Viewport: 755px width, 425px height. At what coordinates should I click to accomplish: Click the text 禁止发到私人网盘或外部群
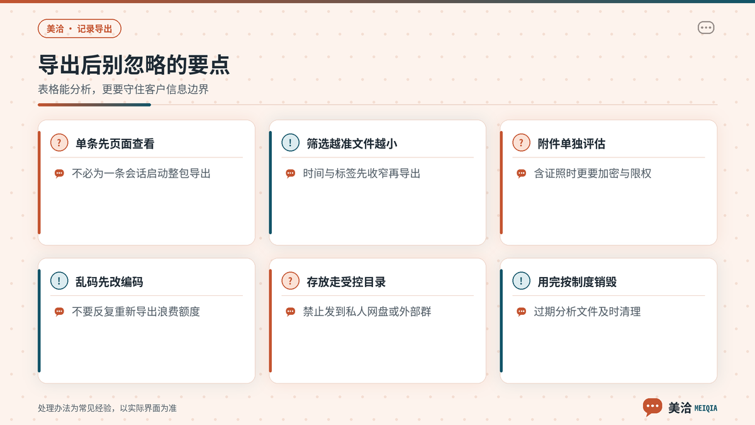367,311
